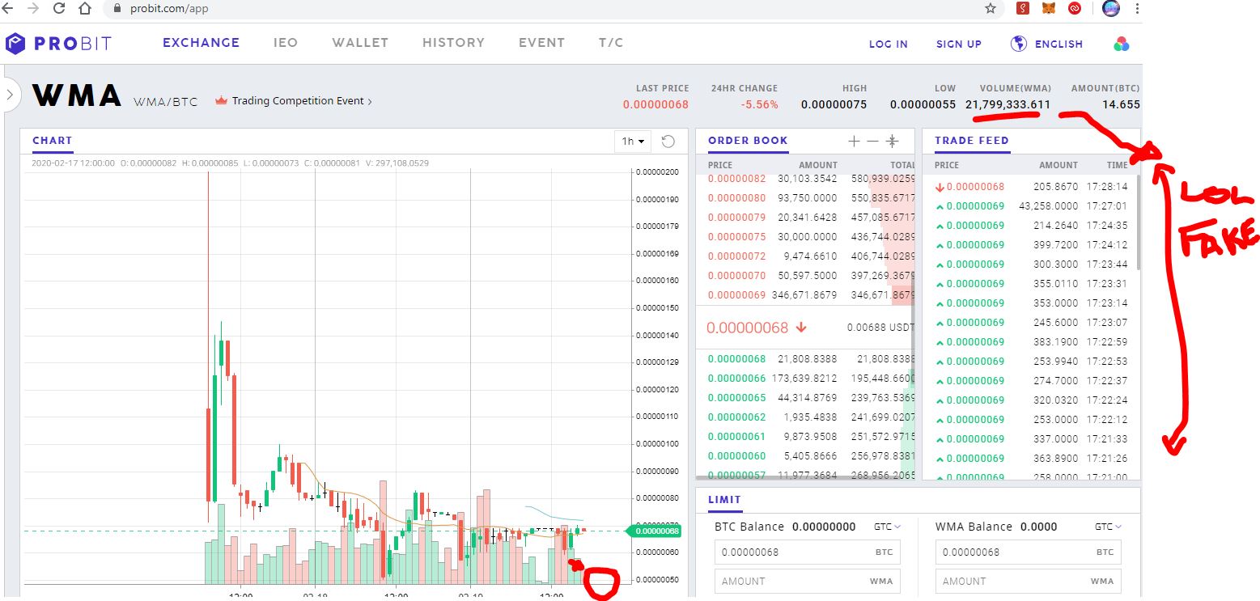The height and width of the screenshot is (601, 1260).
Task: Select the 0.00000080 sell order row
Action: click(x=806, y=198)
